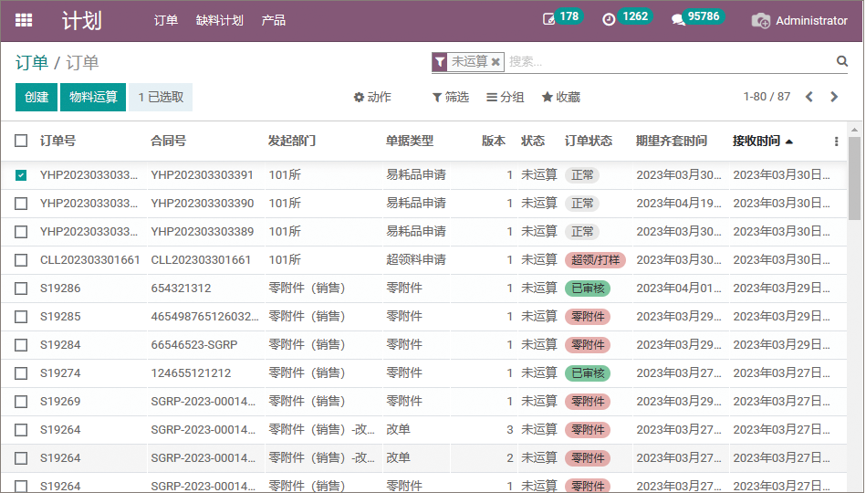Toggle the select-all header checkbox
The height and width of the screenshot is (493, 866).
(21, 141)
